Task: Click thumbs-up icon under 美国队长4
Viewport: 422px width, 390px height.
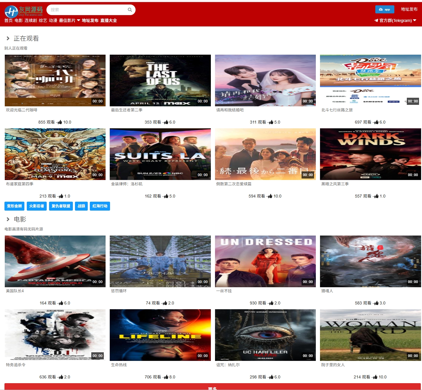Action: 61,303
